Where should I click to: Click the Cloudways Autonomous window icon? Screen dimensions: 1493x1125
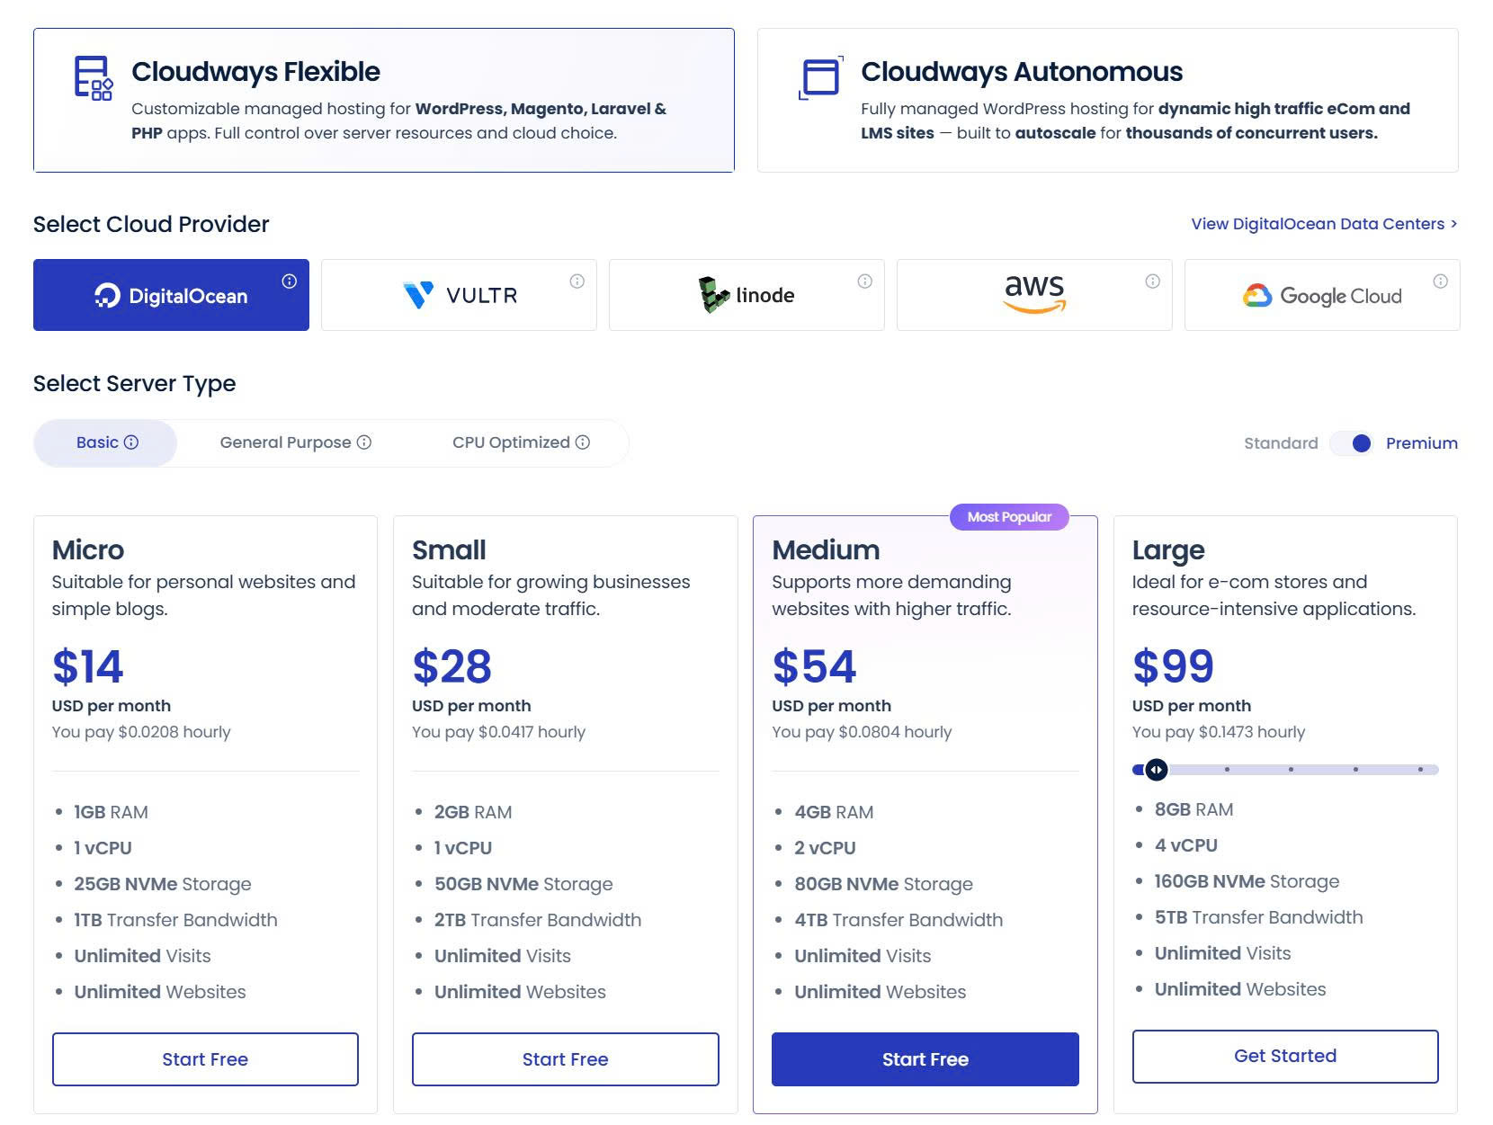(x=820, y=77)
